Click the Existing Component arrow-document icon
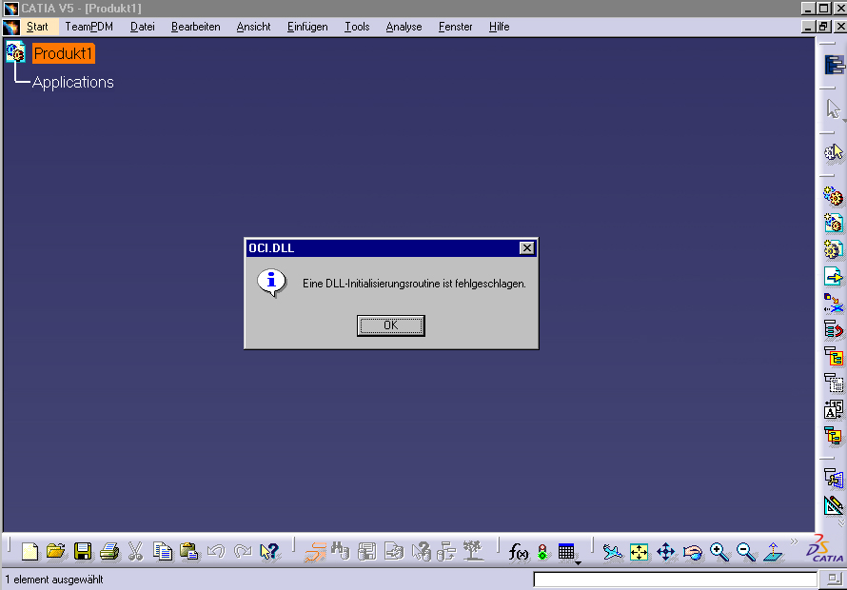The image size is (847, 590). click(834, 276)
